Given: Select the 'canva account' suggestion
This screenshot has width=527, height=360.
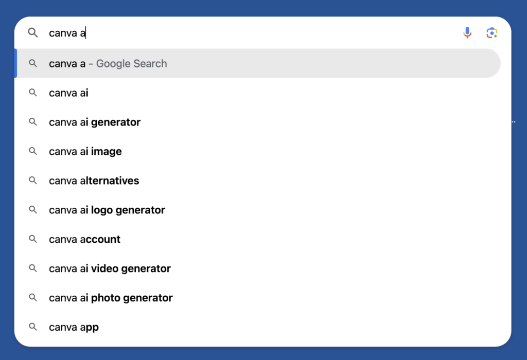Looking at the screenshot, I should [x=84, y=239].
